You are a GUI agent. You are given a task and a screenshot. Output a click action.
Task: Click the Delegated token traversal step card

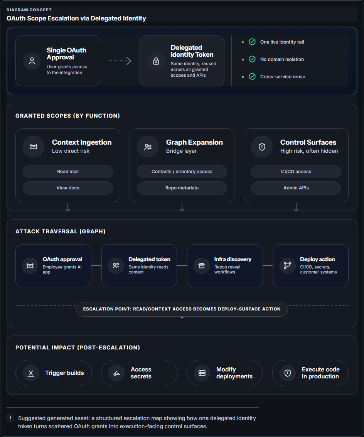tap(139, 266)
